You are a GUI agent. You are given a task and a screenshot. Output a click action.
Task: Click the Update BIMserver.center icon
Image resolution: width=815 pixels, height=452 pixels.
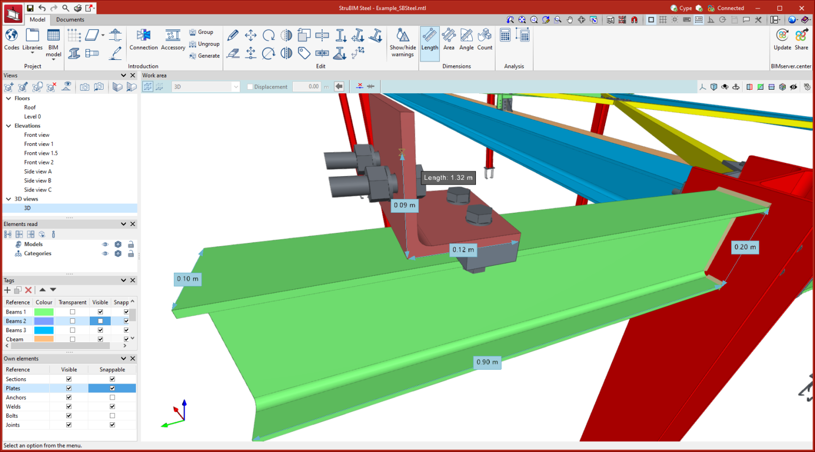tap(782, 40)
